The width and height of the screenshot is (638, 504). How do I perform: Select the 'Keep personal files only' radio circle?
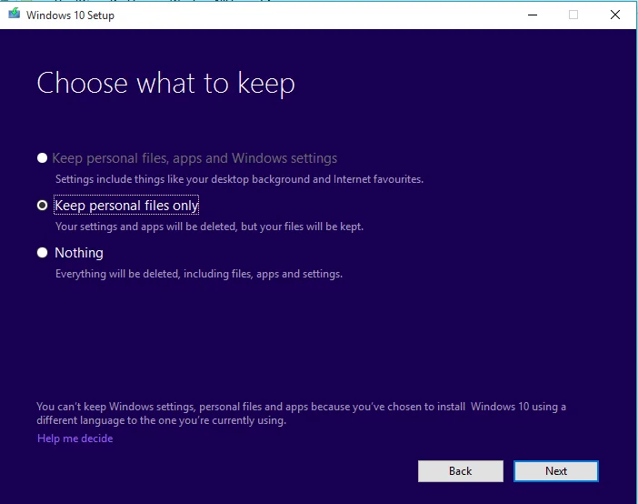point(42,206)
